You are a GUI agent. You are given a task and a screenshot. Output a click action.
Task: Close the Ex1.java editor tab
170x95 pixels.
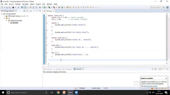click(53, 11)
